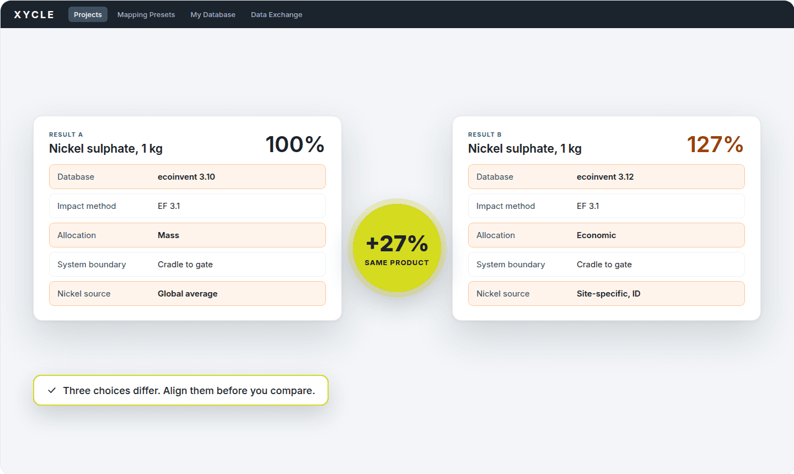This screenshot has width=794, height=474.
Task: Select Result B Allocation Economic row
Action: point(607,235)
